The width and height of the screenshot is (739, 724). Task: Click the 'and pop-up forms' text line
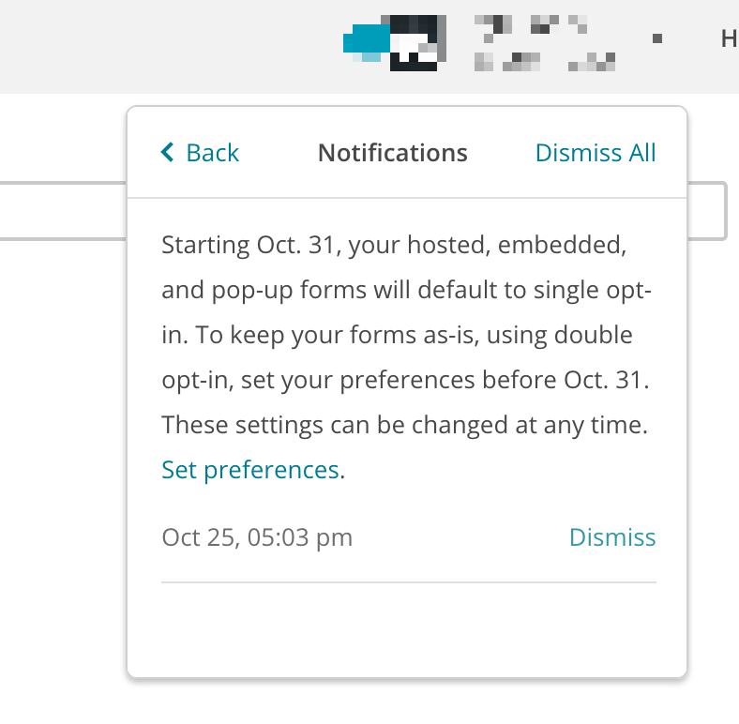tap(406, 290)
